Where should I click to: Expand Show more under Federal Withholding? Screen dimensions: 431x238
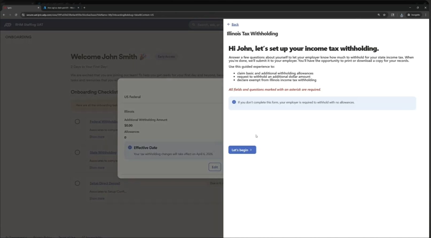point(97,136)
